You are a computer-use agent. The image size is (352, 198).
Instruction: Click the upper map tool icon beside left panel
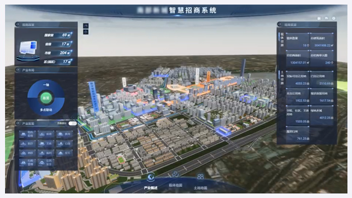pos(86,26)
